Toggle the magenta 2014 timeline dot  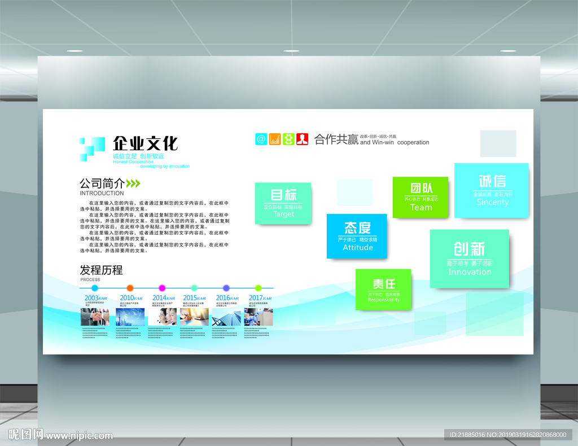click(x=161, y=287)
